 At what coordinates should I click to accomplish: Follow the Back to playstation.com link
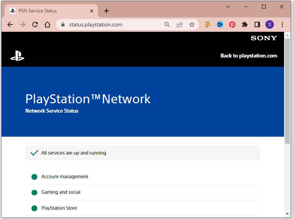click(249, 56)
